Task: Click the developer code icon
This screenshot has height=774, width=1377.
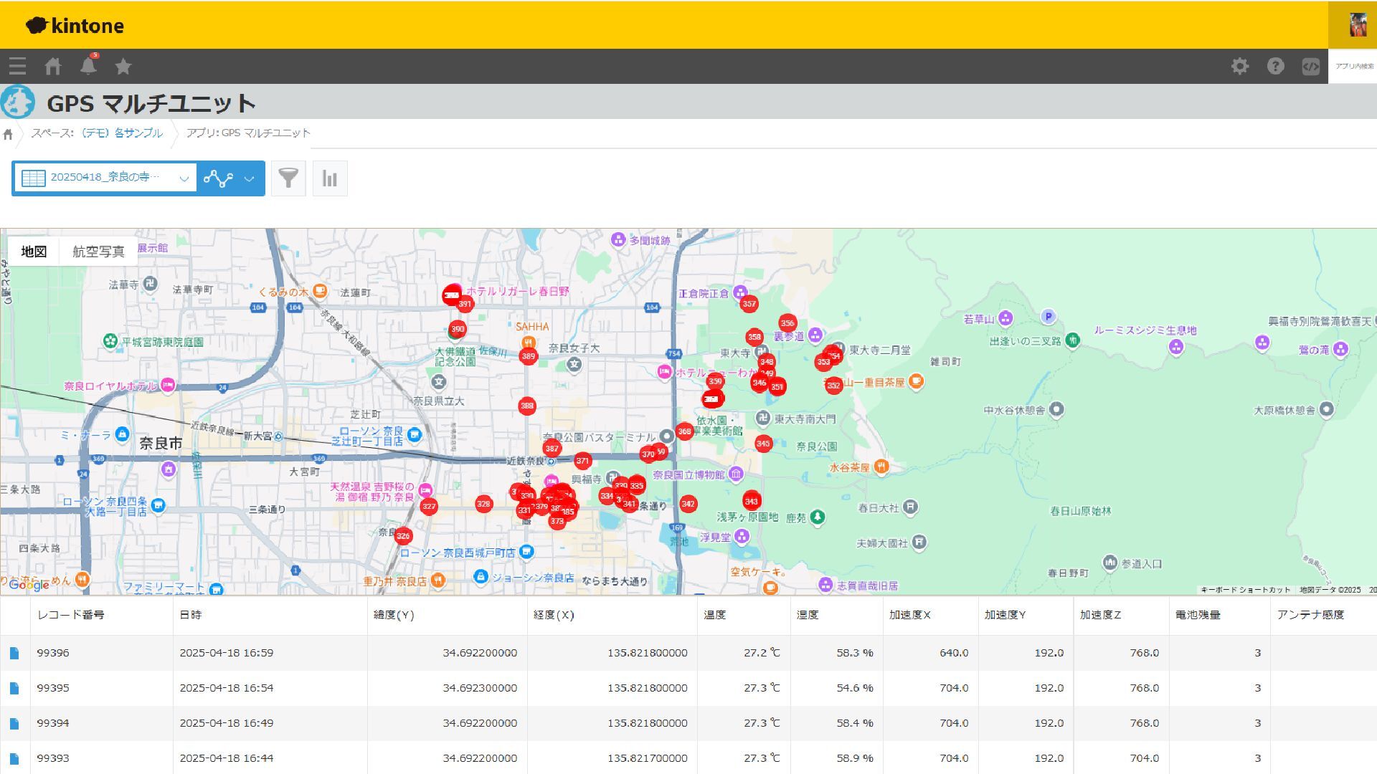Action: [x=1310, y=67]
